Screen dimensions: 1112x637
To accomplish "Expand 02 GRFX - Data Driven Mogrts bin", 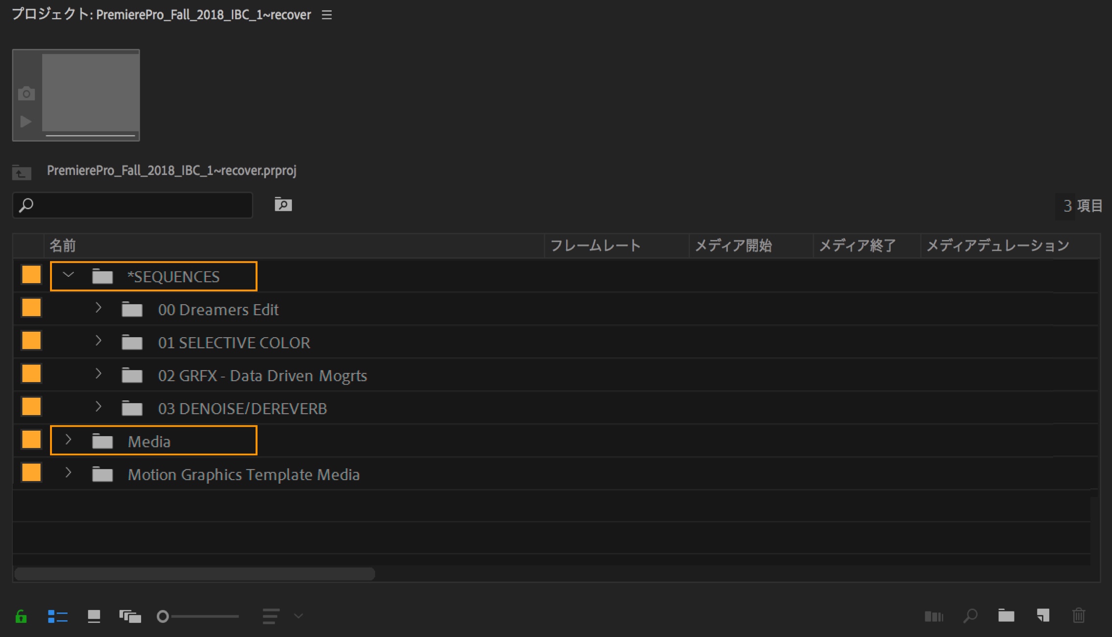I will pos(98,374).
